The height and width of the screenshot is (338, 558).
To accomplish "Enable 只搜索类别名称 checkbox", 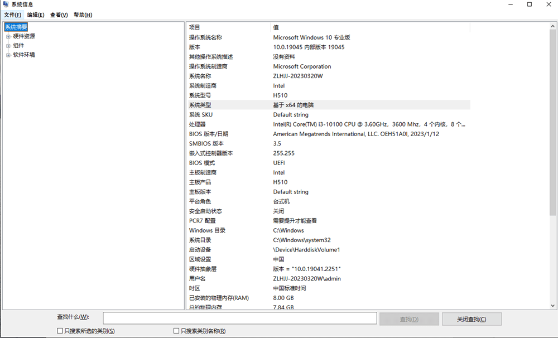I will coord(176,330).
